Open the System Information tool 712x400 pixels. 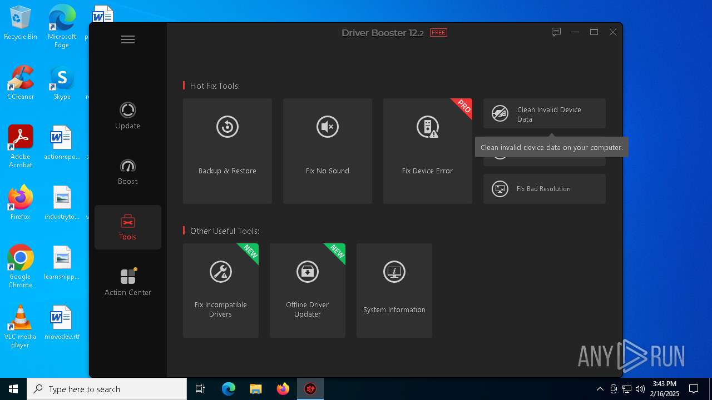pyautogui.click(x=394, y=291)
